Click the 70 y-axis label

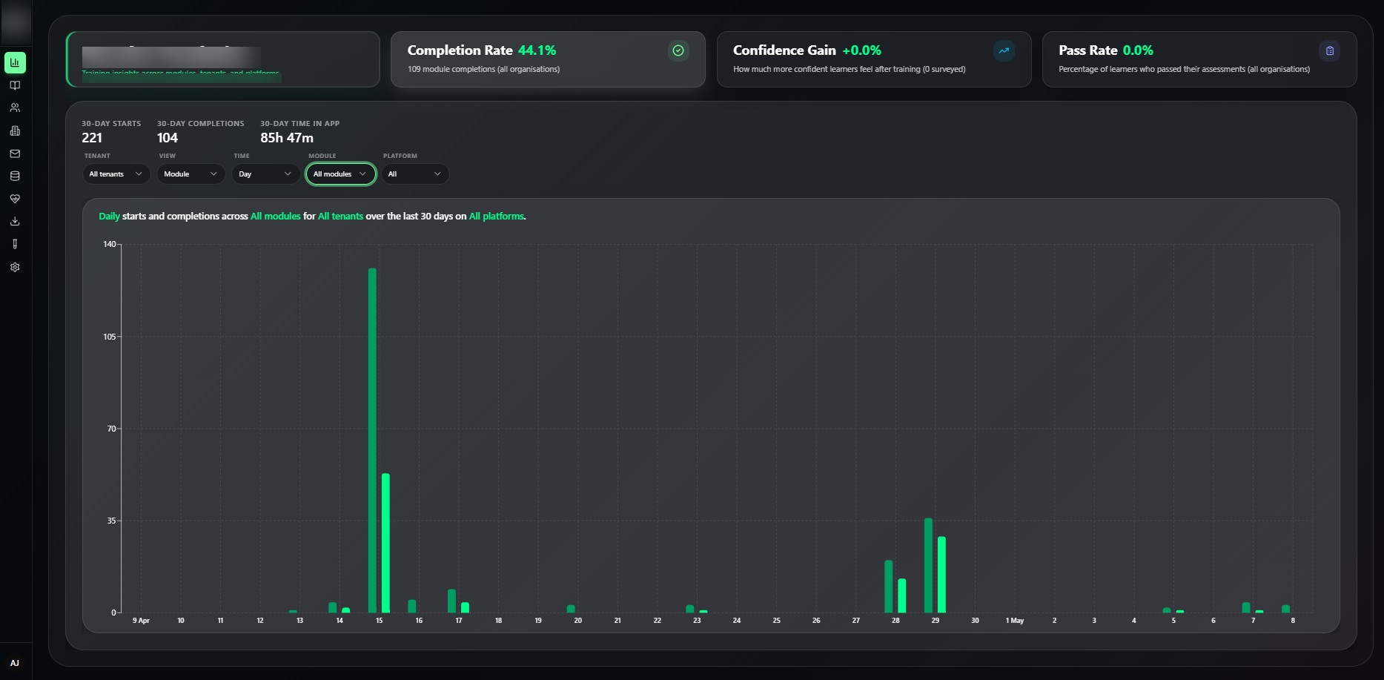pyautogui.click(x=112, y=429)
